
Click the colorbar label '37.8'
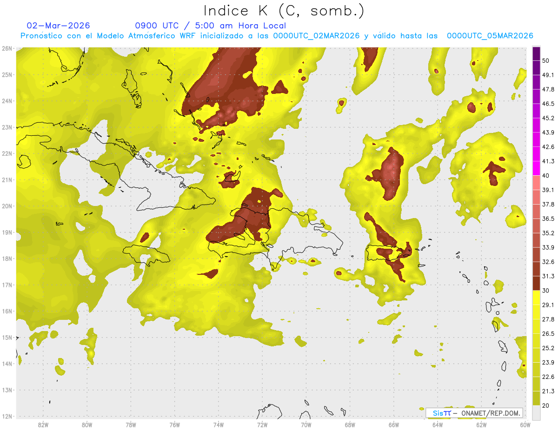tap(548, 205)
